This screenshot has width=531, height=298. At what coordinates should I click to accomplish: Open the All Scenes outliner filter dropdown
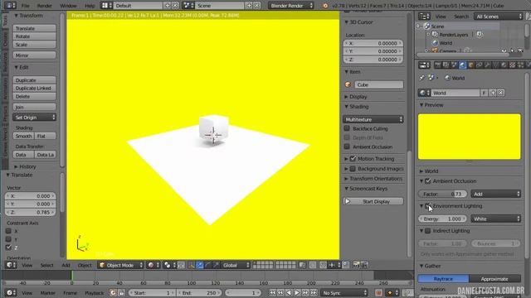point(499,17)
